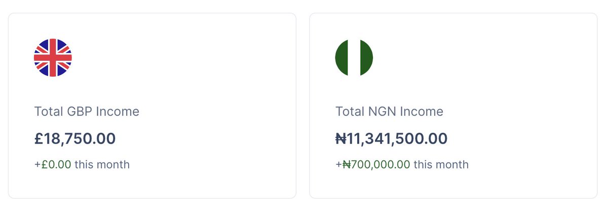Click the naira symbol in the NGN total
Screen dimensions: 608x211
(x=340, y=138)
